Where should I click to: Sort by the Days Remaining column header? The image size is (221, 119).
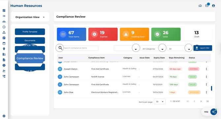point(176,58)
